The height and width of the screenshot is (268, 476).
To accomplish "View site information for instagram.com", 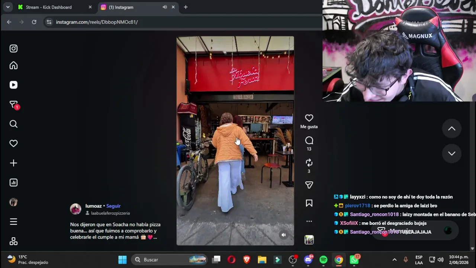I will point(49,22).
